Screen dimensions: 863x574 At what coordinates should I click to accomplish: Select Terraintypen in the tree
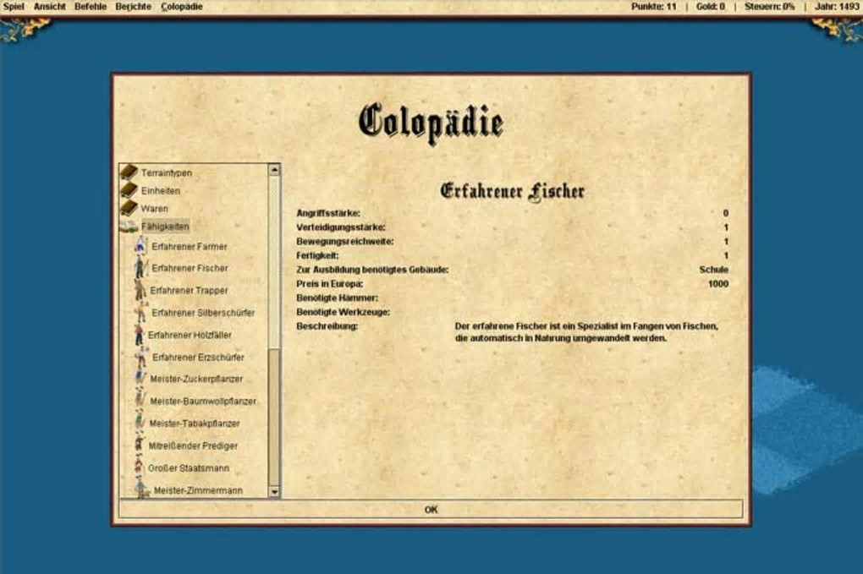click(166, 172)
